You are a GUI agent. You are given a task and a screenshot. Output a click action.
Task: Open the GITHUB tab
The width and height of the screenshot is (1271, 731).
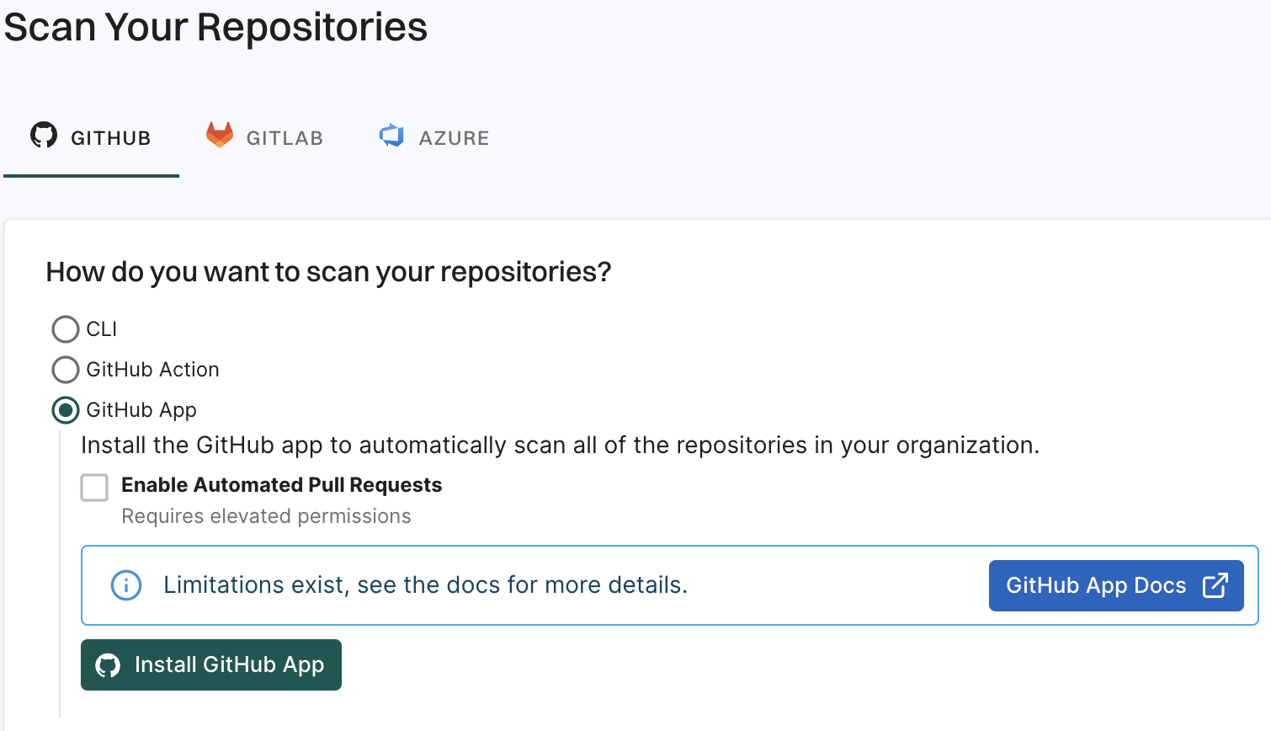pyautogui.click(x=90, y=136)
